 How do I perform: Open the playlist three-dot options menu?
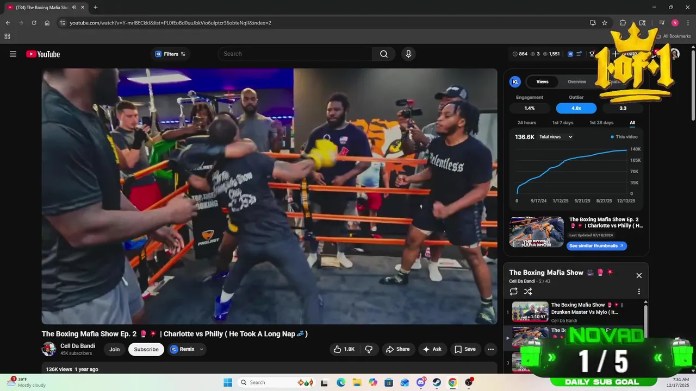[639, 292]
